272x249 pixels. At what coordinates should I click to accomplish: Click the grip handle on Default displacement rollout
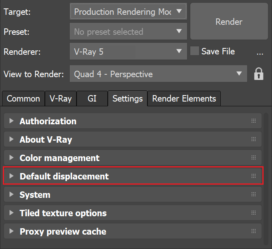[x=253, y=176]
